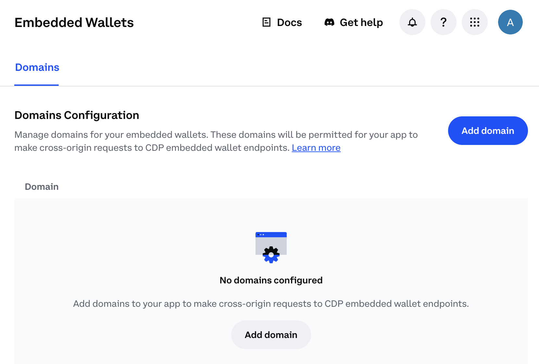Open the account avatar menu
This screenshot has width=539, height=364.
[x=510, y=22]
